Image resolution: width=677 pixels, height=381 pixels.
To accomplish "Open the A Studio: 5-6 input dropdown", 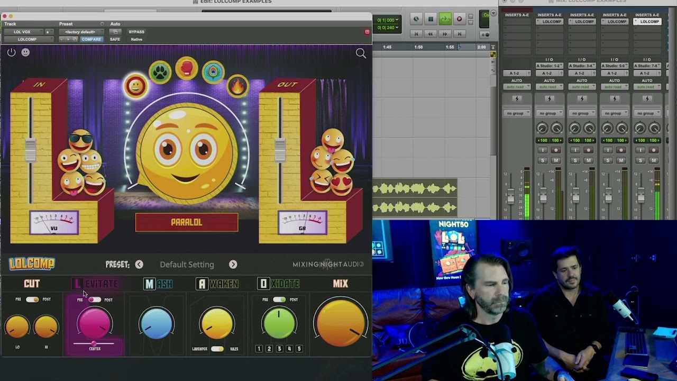I will tap(615, 66).
